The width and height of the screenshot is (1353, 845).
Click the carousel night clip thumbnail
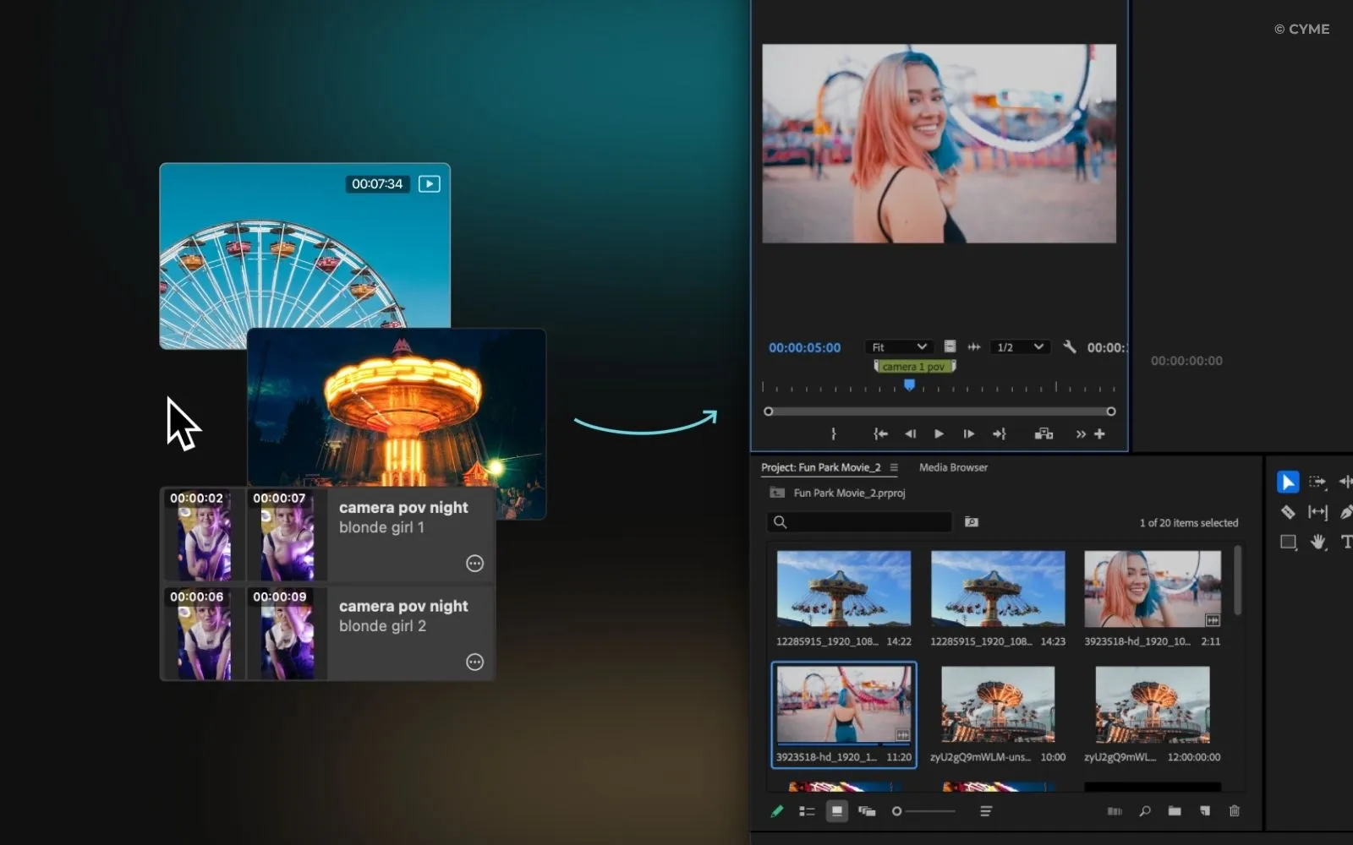[397, 408]
